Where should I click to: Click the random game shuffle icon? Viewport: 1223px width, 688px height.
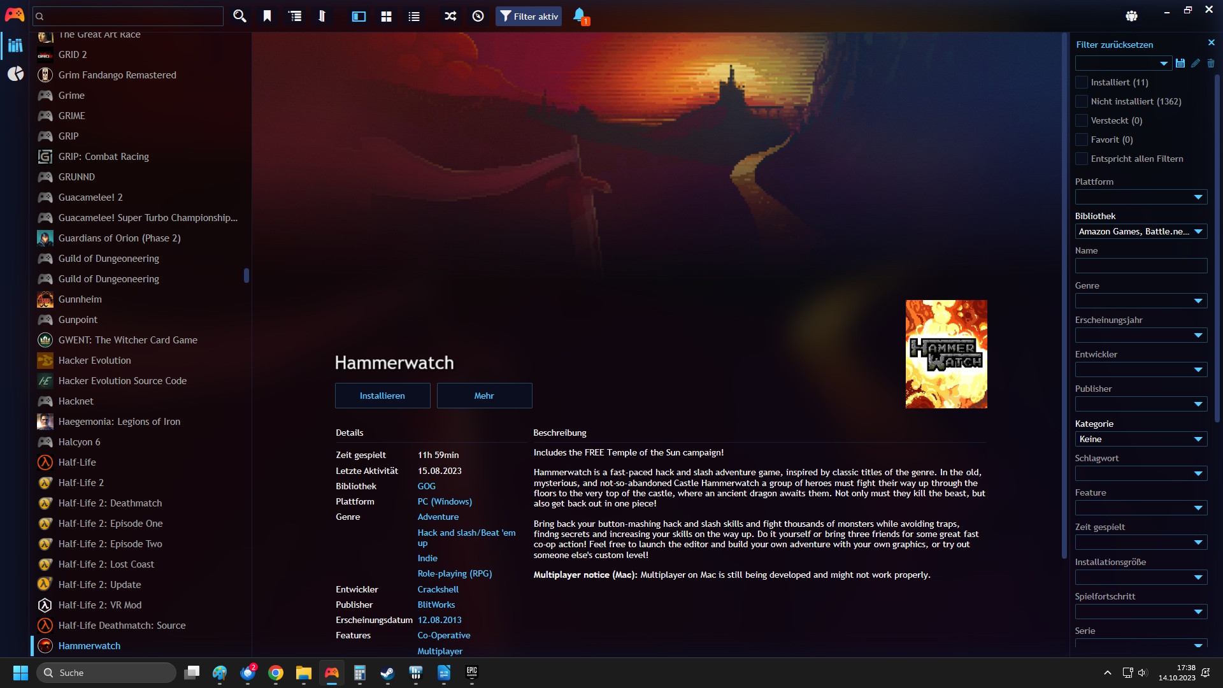[x=450, y=17]
